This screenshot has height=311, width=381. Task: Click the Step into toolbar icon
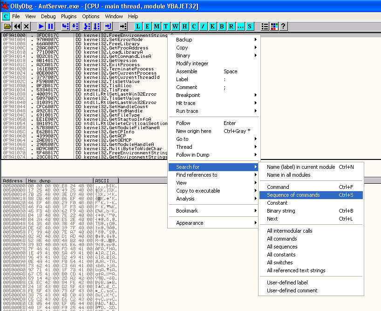coord(65,26)
